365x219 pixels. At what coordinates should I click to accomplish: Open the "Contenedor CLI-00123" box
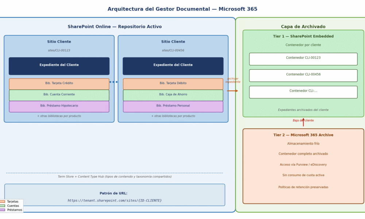303,59
